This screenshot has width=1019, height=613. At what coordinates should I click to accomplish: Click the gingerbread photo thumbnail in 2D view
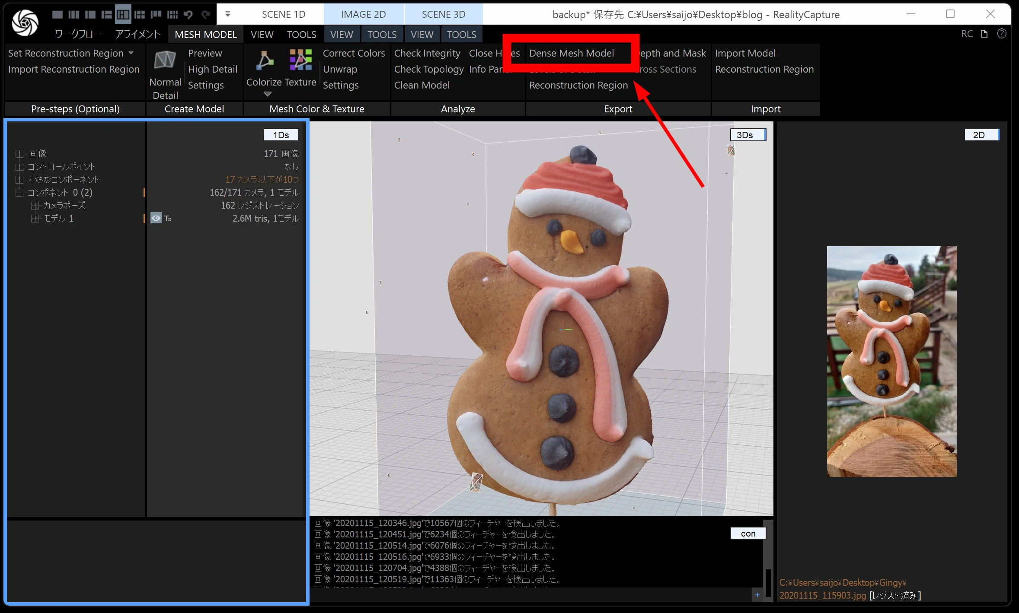tap(891, 361)
